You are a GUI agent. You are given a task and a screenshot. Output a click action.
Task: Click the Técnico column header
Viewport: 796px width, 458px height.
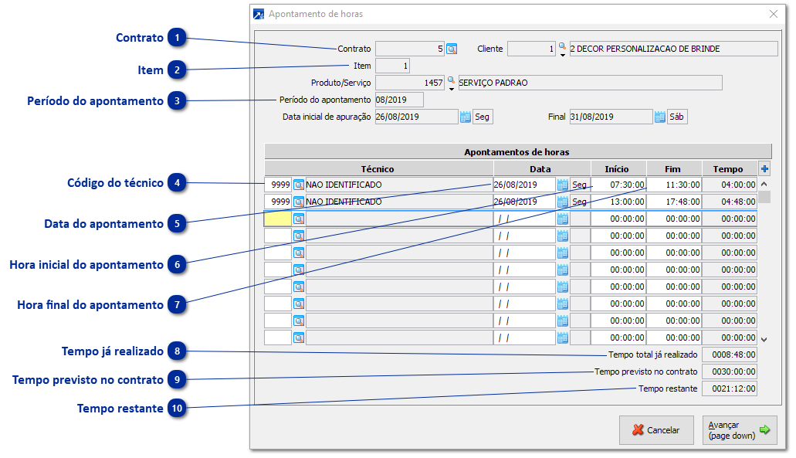(378, 169)
